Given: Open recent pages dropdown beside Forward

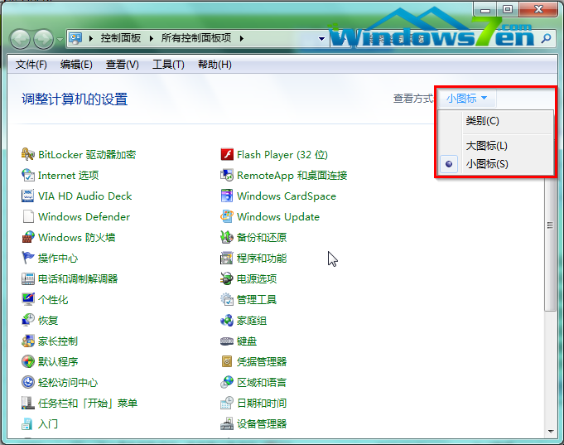Looking at the screenshot, I should tap(60, 39).
